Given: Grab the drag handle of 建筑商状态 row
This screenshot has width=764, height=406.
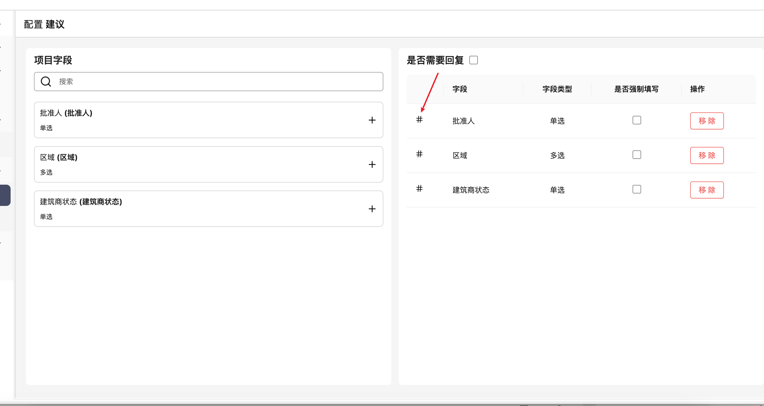Looking at the screenshot, I should tap(419, 188).
